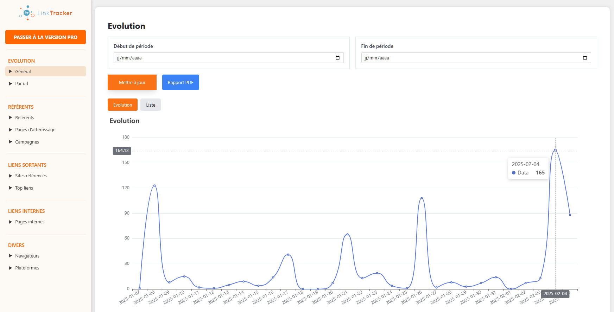This screenshot has width=614, height=312.
Task: Open the Référents menu item
Action: pyautogui.click(x=45, y=117)
